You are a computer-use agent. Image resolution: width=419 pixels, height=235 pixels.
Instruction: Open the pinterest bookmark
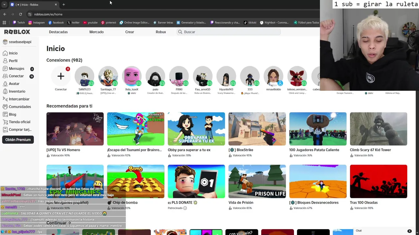click(109, 23)
